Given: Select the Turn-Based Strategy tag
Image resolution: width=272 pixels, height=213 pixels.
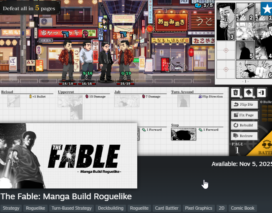Looking at the screenshot, I should pos(71,208).
